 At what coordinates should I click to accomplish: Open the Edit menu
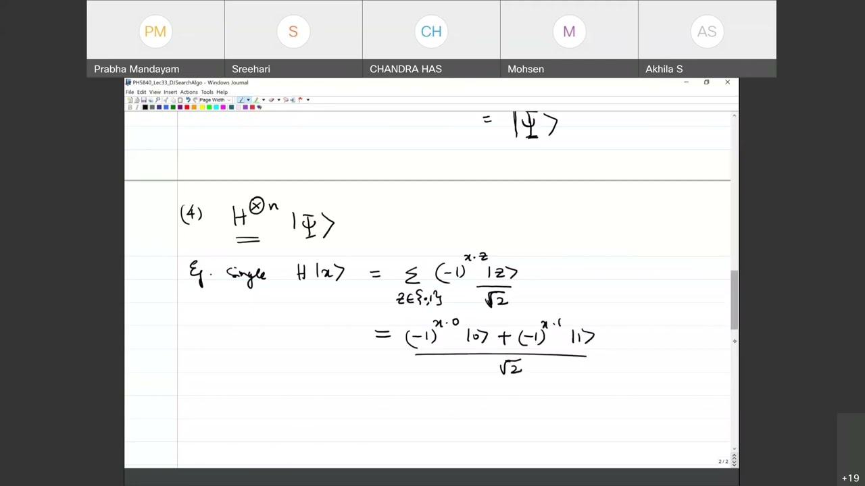tap(141, 92)
